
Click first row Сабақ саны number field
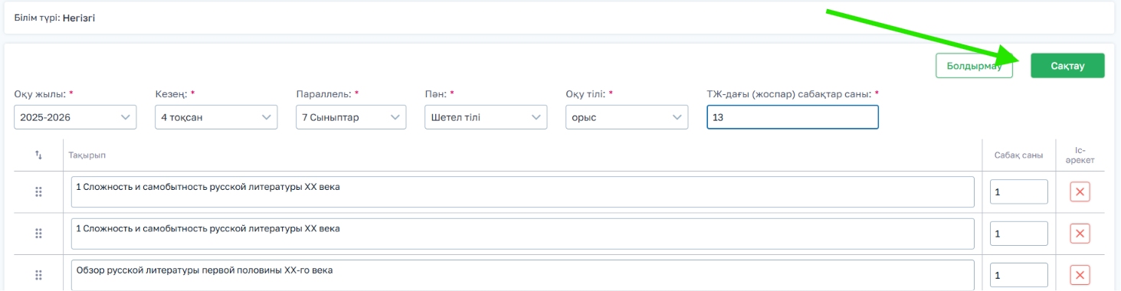tap(1018, 192)
